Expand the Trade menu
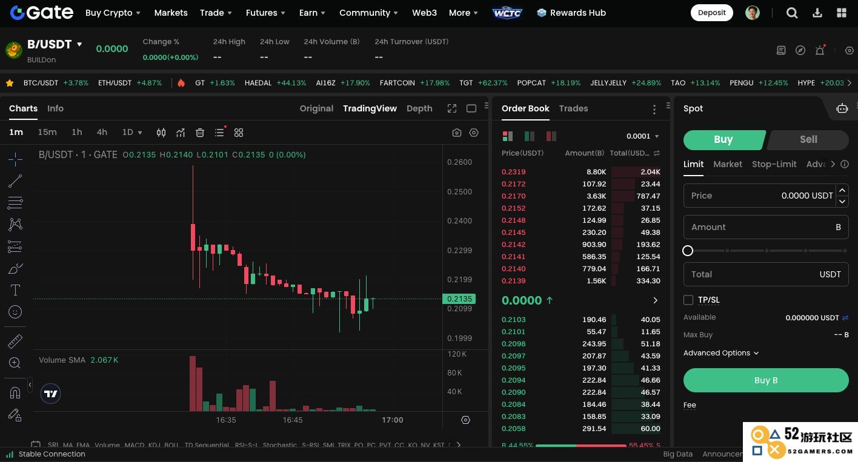 [216, 13]
